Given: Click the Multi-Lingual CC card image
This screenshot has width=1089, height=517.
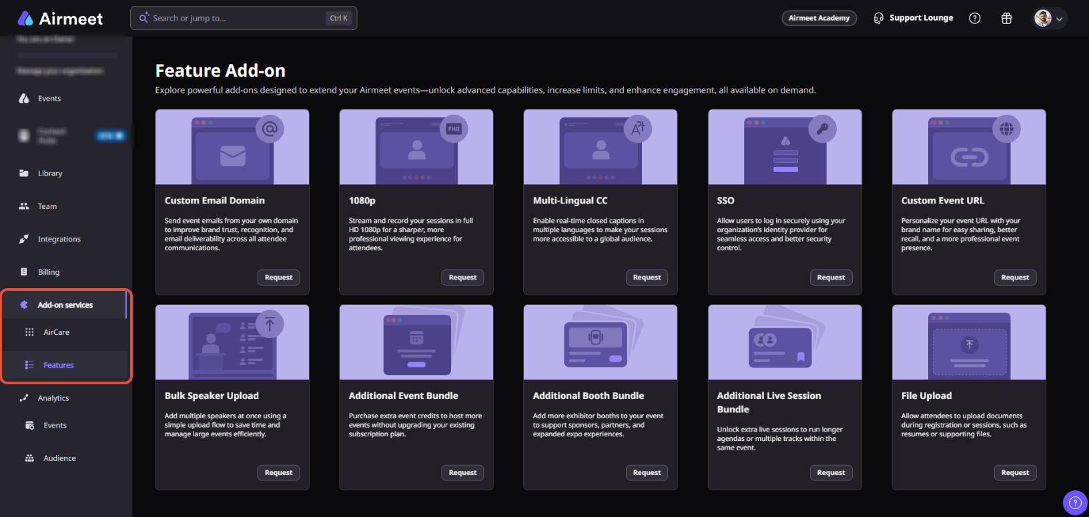Looking at the screenshot, I should pyautogui.click(x=601, y=147).
